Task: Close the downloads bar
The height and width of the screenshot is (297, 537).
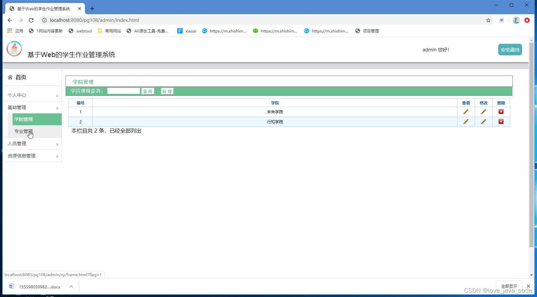Action: (528, 286)
